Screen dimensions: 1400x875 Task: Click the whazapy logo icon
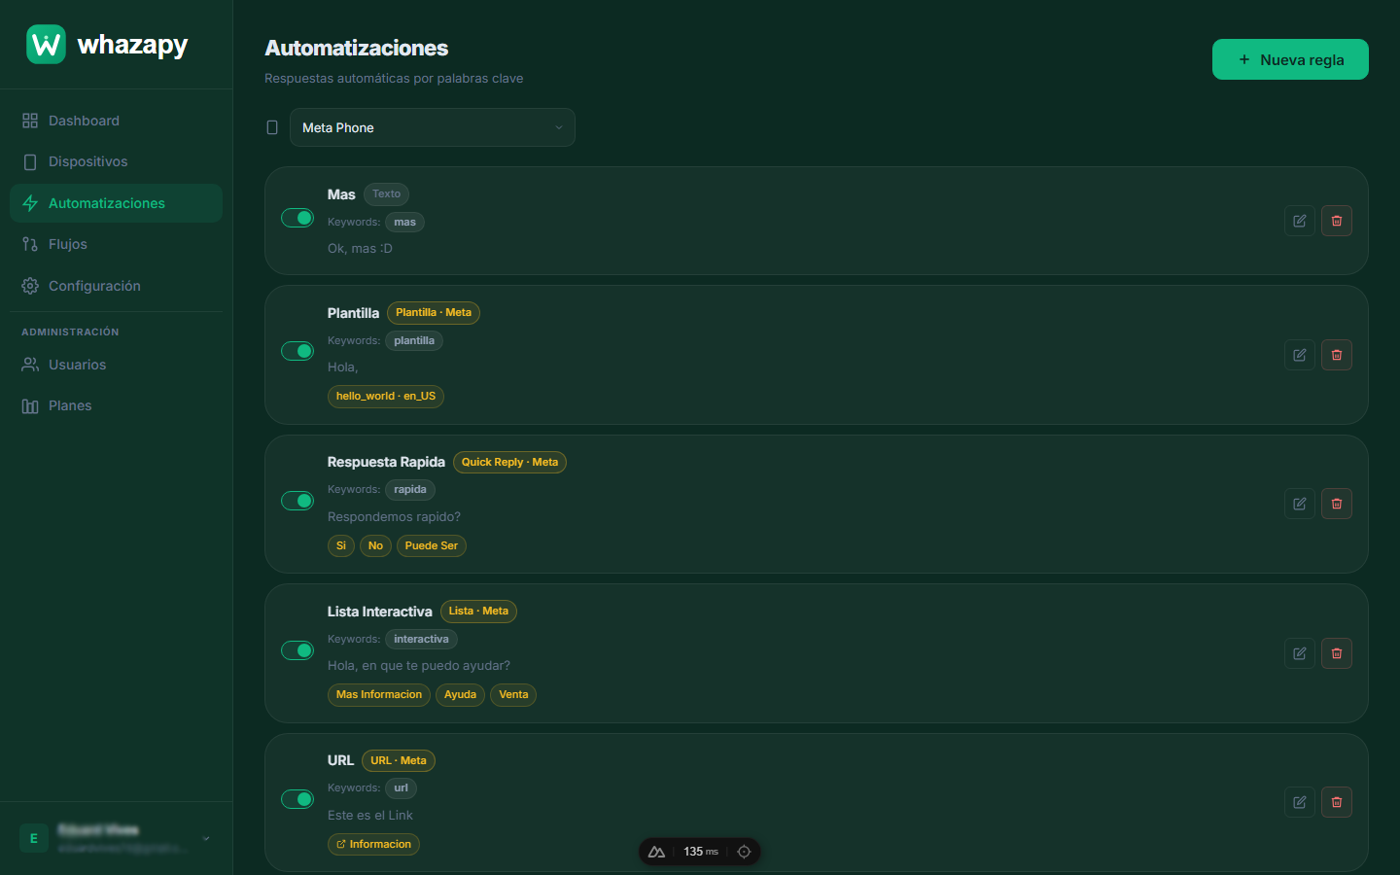click(x=46, y=45)
